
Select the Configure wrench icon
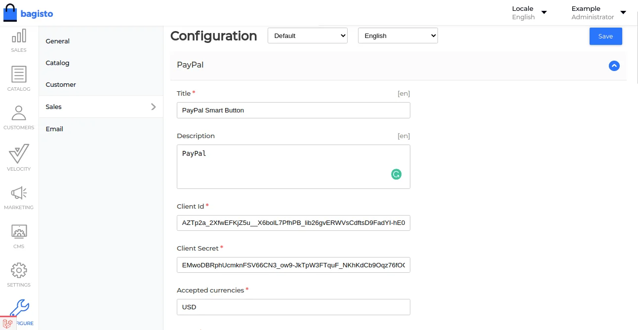click(20, 312)
